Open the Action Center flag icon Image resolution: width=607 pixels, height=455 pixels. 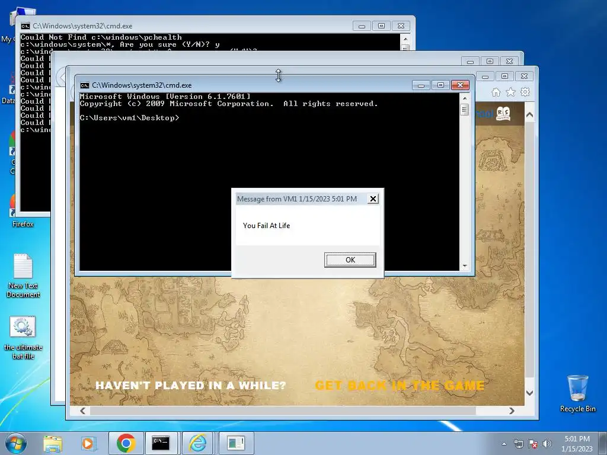(533, 444)
